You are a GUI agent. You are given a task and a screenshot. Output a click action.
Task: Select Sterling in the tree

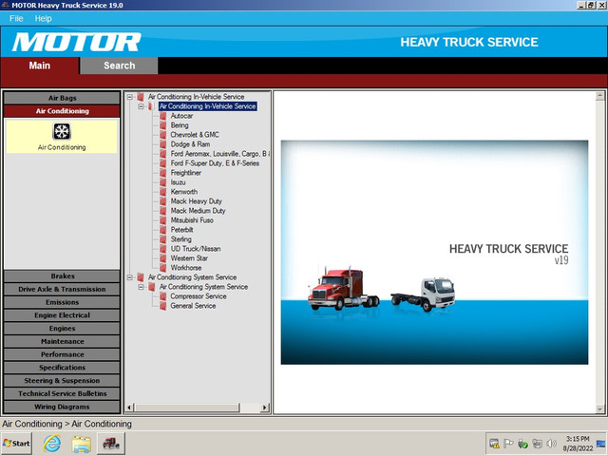[x=181, y=239]
